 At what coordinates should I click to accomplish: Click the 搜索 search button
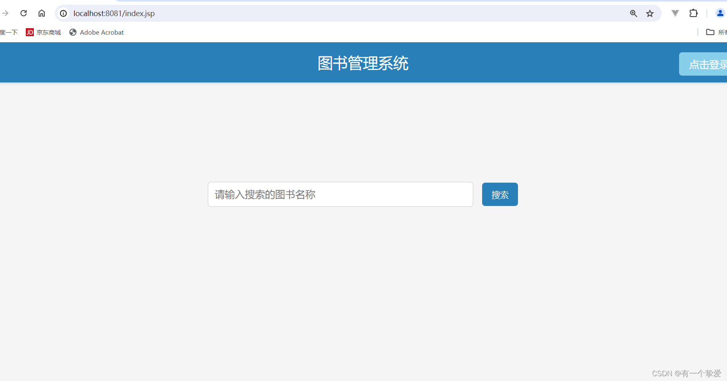click(499, 194)
